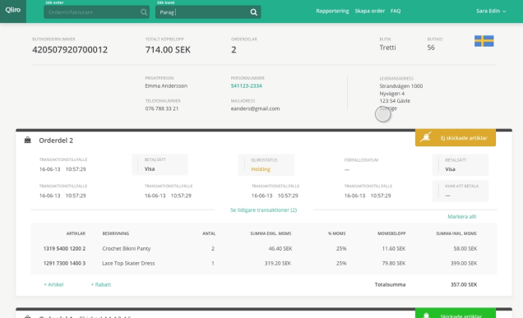Click the Markera allt link
523x318 pixels.
pos(461,217)
